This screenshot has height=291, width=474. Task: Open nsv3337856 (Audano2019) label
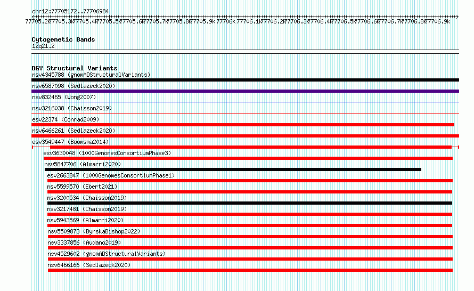click(x=84, y=242)
